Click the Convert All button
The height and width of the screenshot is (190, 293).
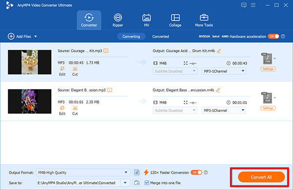[x=261, y=177]
